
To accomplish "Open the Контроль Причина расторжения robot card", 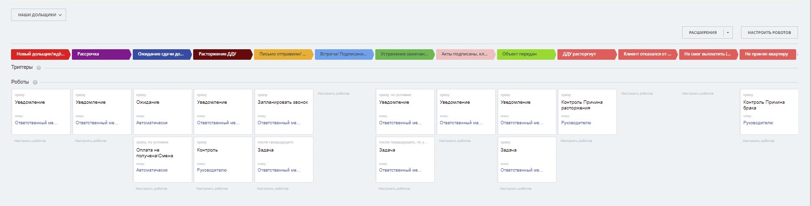I will click(587, 111).
